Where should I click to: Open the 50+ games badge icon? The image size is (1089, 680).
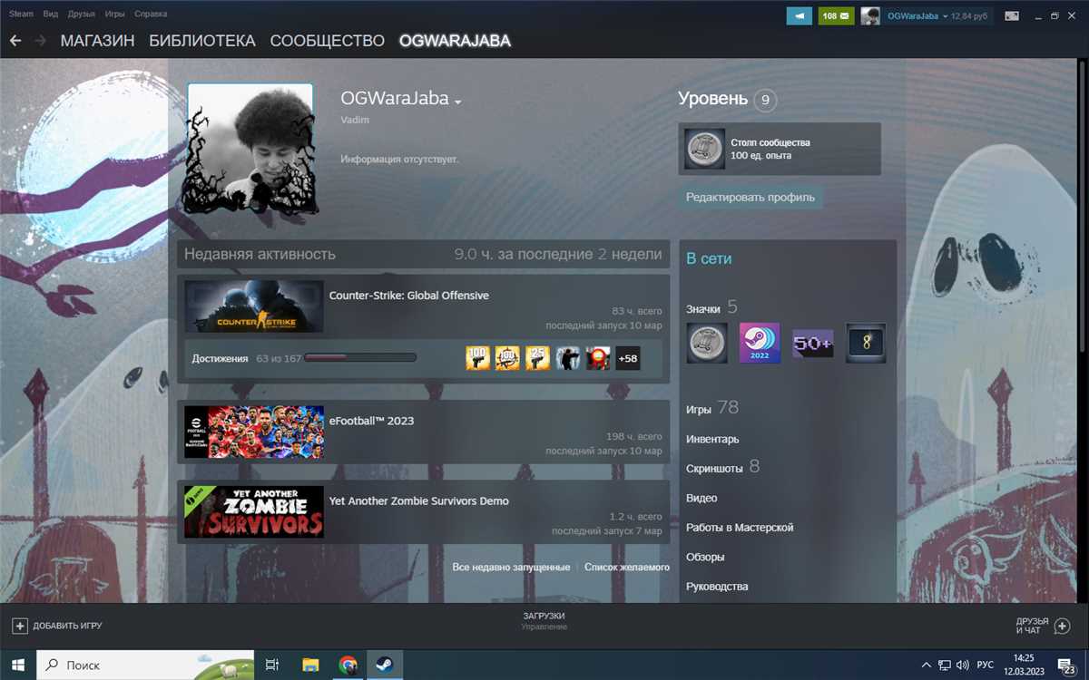(813, 344)
